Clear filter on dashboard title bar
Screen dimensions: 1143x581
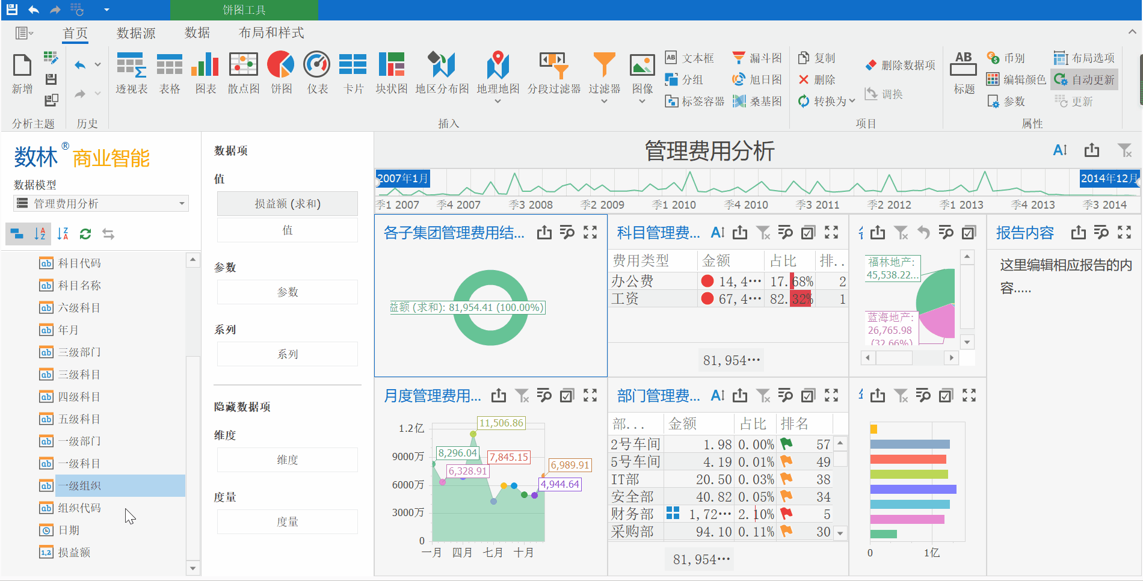1124,150
